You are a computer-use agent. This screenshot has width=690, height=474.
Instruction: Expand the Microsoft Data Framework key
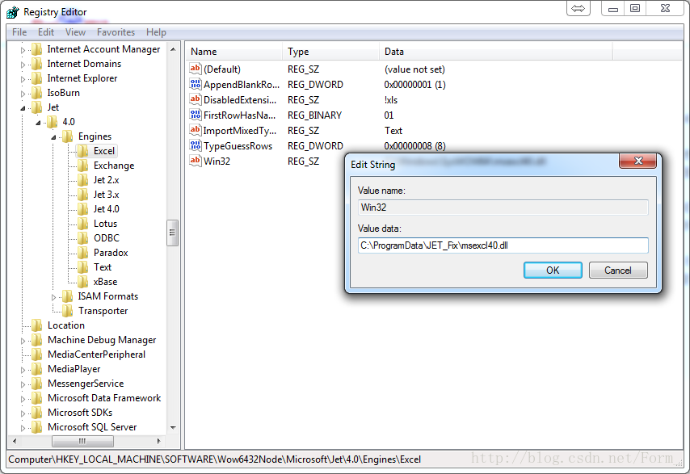[x=23, y=399]
